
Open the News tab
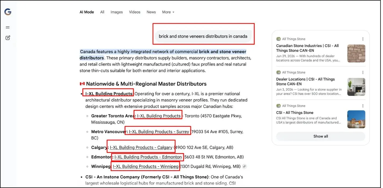pos(151,12)
